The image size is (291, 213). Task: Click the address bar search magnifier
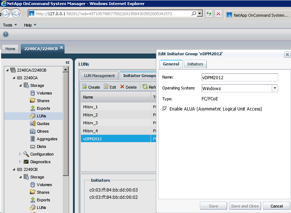coord(194,13)
